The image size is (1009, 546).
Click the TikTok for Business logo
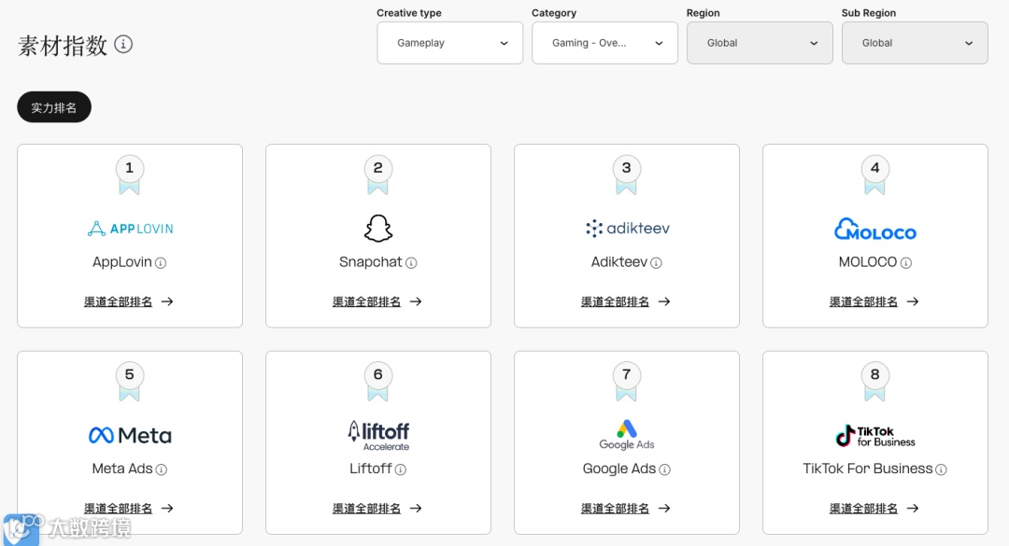point(875,436)
